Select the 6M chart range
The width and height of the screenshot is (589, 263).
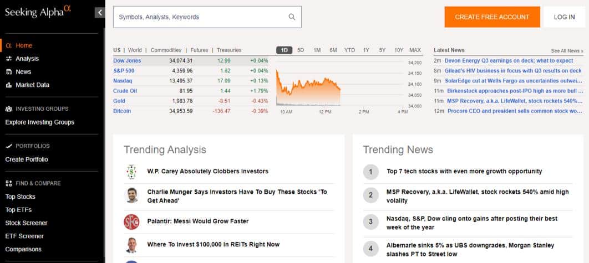tap(333, 50)
